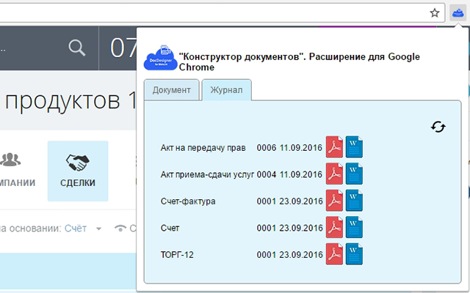Bookmark page with star icon
Viewport: 470px width, 293px height.
click(x=435, y=12)
